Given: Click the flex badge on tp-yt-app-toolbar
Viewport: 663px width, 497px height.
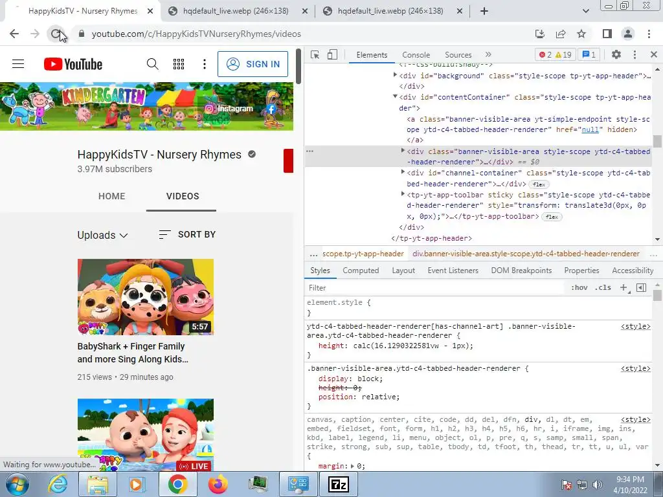Looking at the screenshot, I should 552,217.
